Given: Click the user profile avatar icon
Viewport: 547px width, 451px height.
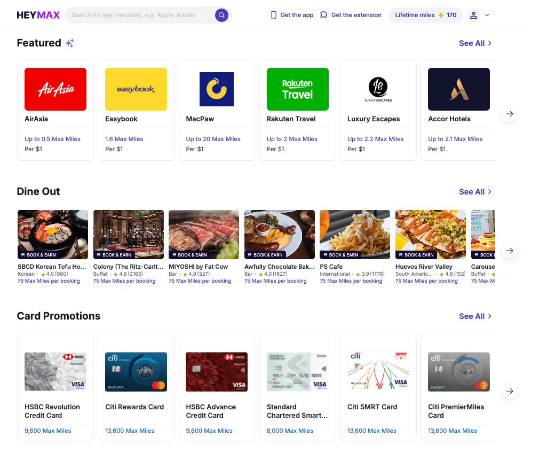Looking at the screenshot, I should click(473, 15).
